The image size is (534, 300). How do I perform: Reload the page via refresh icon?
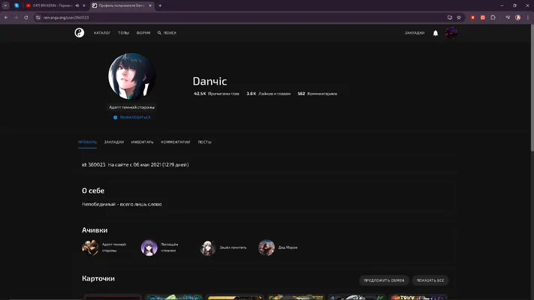(x=26, y=17)
